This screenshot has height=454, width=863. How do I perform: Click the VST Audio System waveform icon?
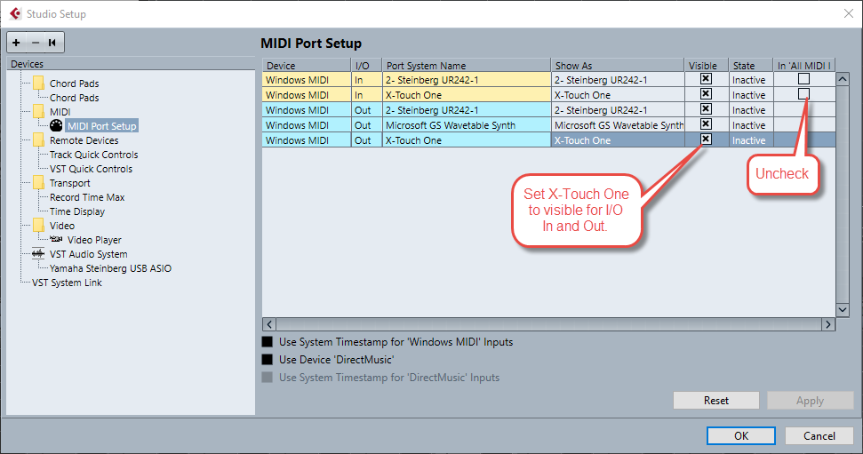coord(38,254)
